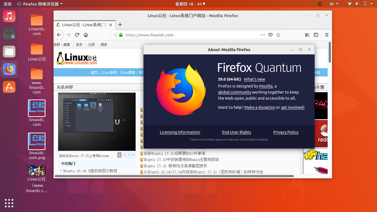Close the Linux公社 tab

(x=111, y=25)
